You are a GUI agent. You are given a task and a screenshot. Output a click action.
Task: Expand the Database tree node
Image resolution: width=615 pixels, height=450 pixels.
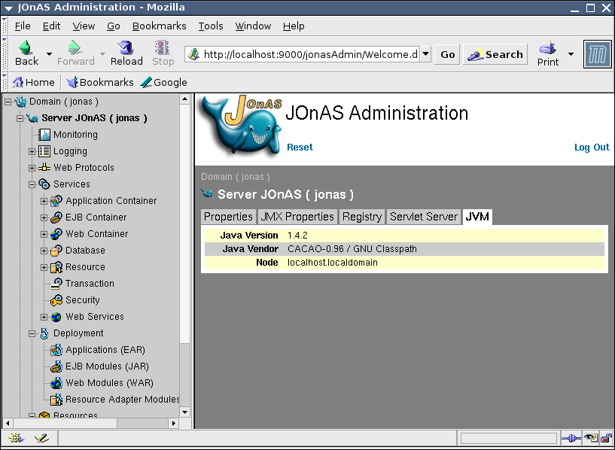pos(44,251)
